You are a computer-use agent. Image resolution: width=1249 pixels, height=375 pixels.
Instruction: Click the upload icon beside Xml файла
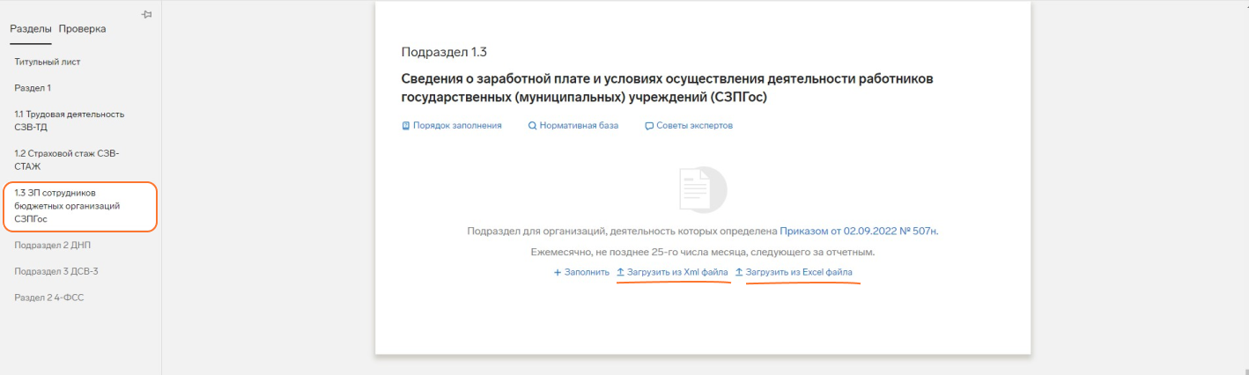click(620, 272)
